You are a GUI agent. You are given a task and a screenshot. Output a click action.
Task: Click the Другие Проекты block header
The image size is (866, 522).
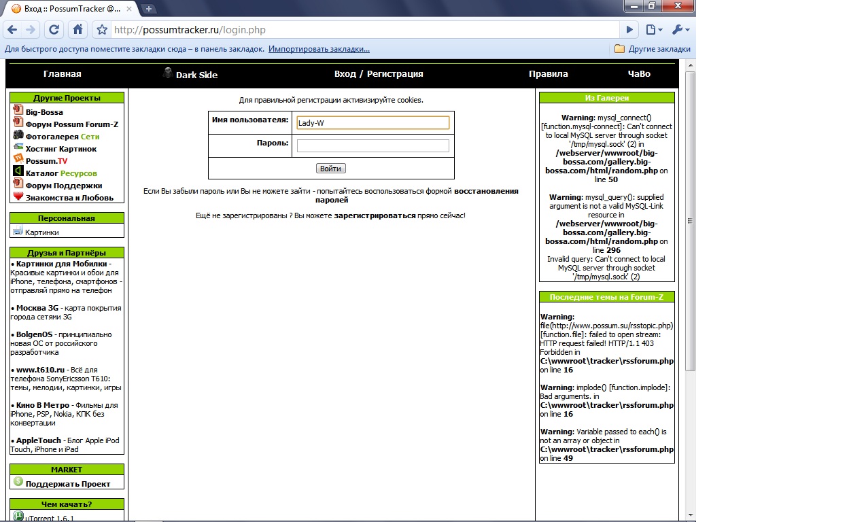pos(67,98)
